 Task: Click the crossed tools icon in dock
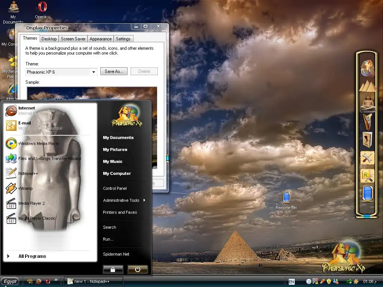(x=367, y=158)
